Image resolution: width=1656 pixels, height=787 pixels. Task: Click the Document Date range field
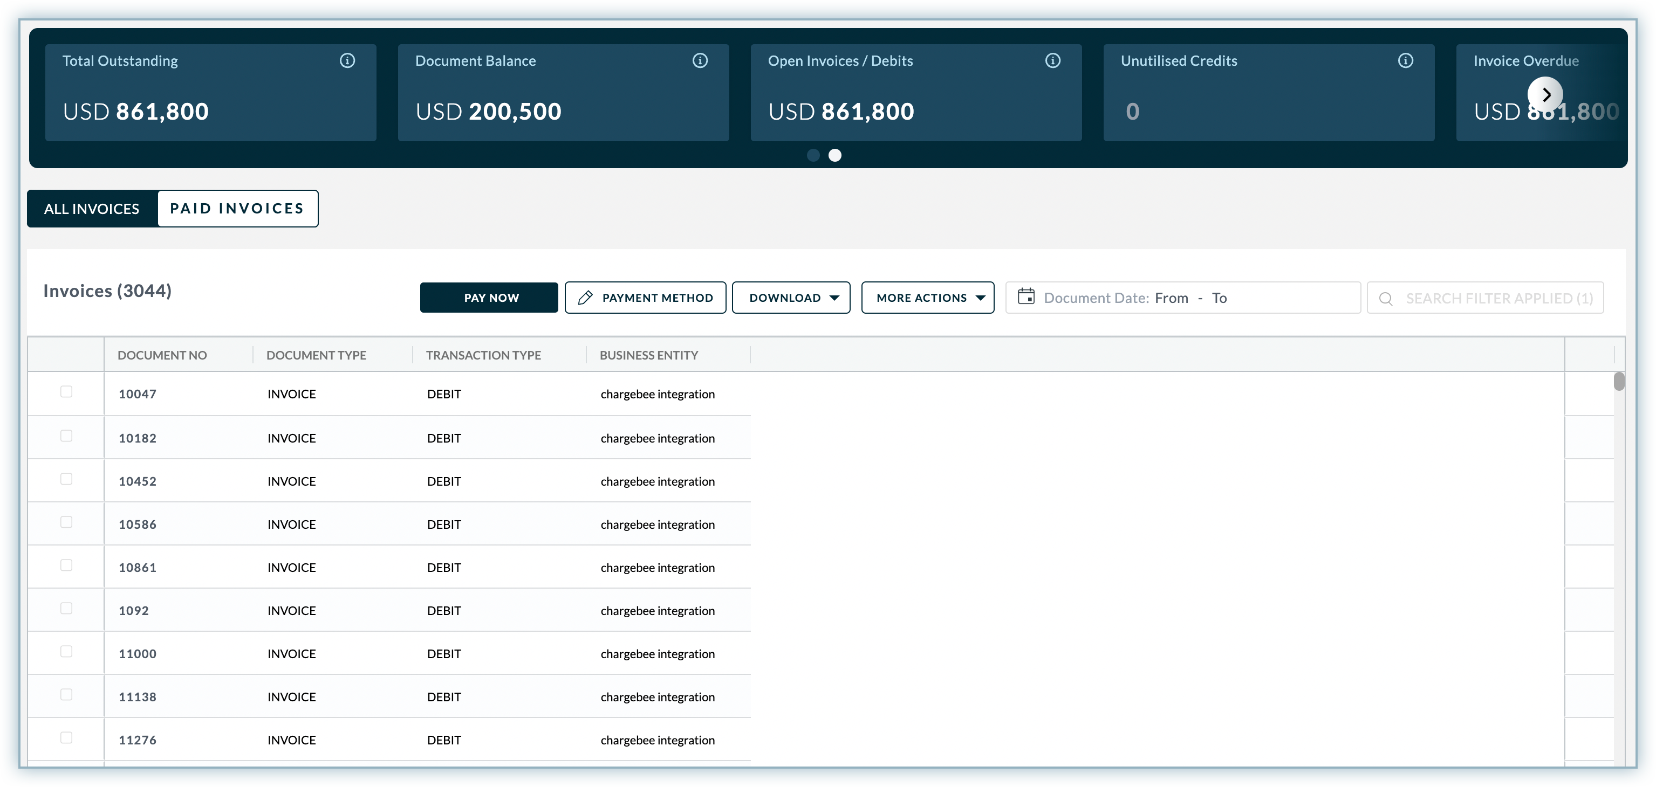1183,298
